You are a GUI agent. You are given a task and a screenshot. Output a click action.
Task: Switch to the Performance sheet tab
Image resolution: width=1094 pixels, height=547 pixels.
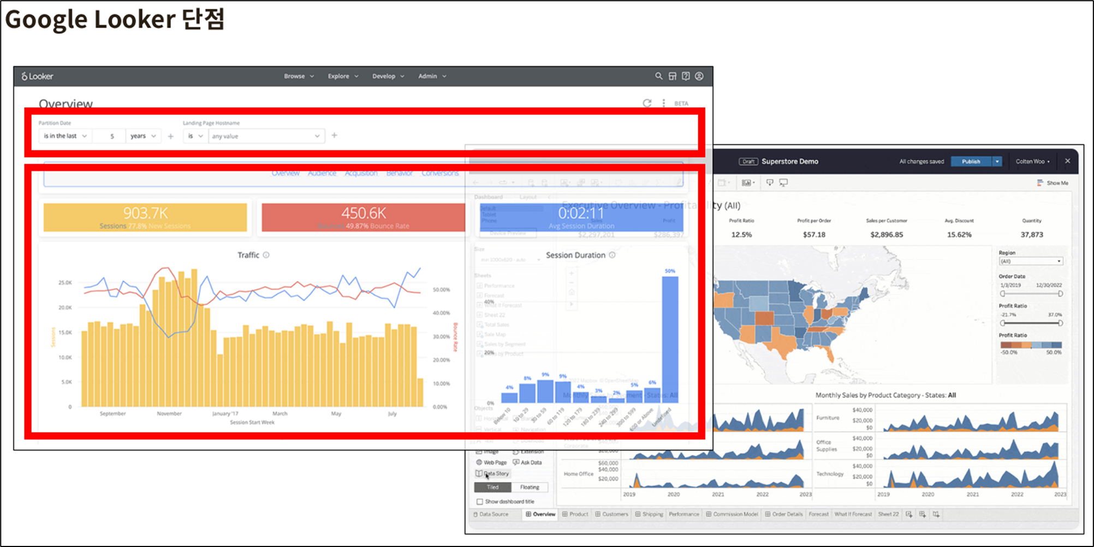(x=684, y=514)
